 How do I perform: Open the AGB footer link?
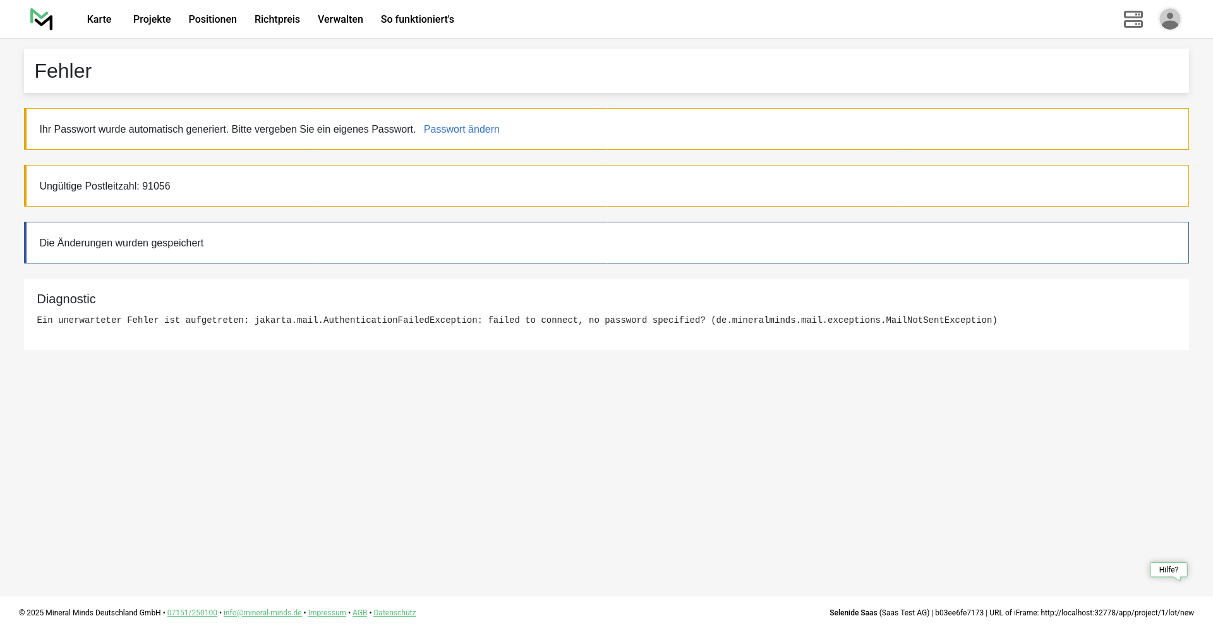click(359, 613)
